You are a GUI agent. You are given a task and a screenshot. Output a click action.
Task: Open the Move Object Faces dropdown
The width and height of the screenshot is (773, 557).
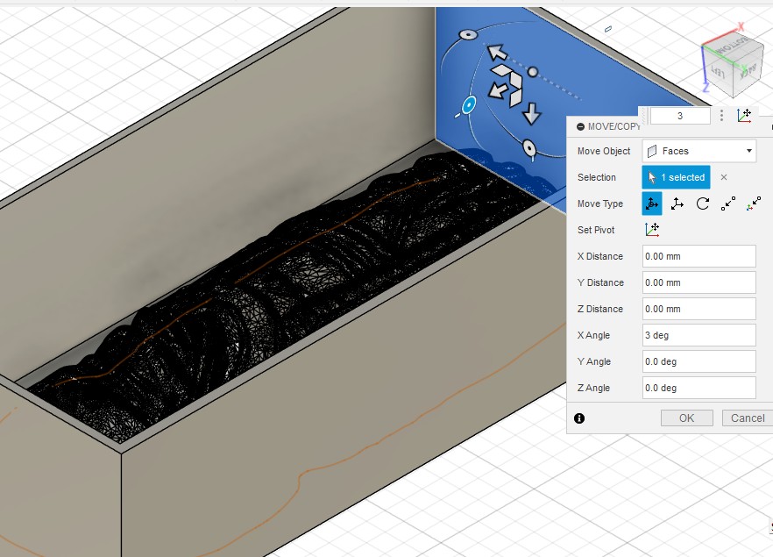[699, 151]
